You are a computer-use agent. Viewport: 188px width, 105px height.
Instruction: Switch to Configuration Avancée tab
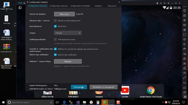(58, 6)
